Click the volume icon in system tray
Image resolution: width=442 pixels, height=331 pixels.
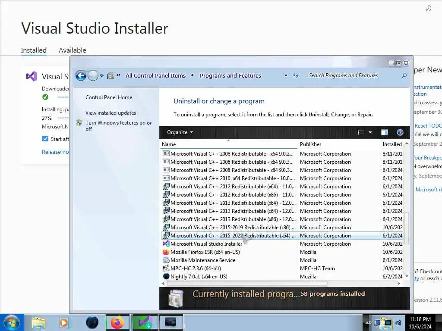pyautogui.click(x=398, y=322)
